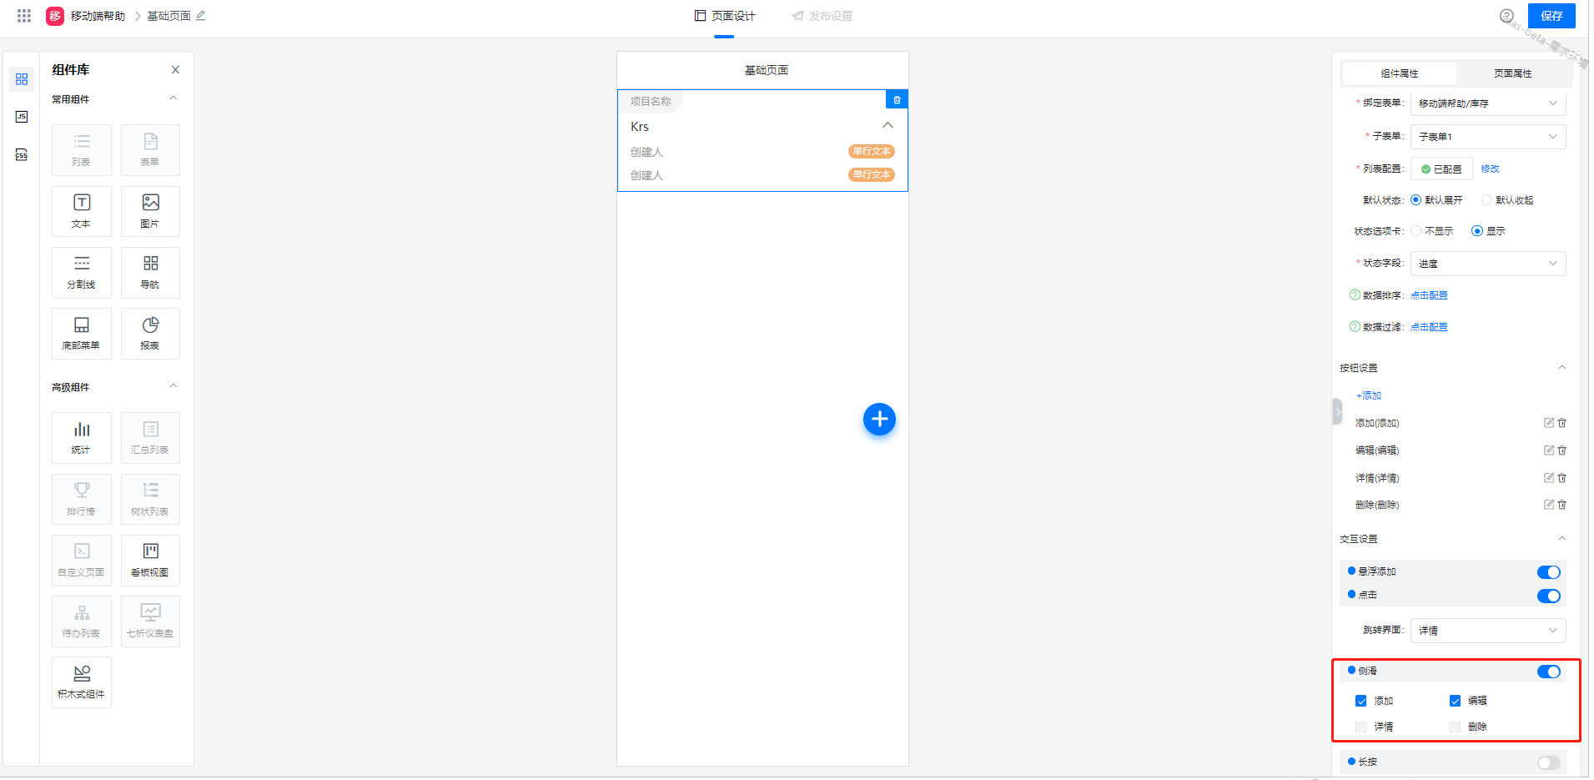Select the 统计 statistics component
Viewport: 1594px width, 780px height.
click(82, 438)
